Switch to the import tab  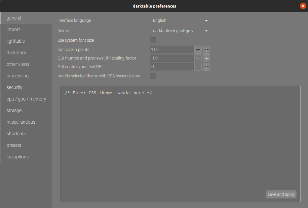[26, 29]
